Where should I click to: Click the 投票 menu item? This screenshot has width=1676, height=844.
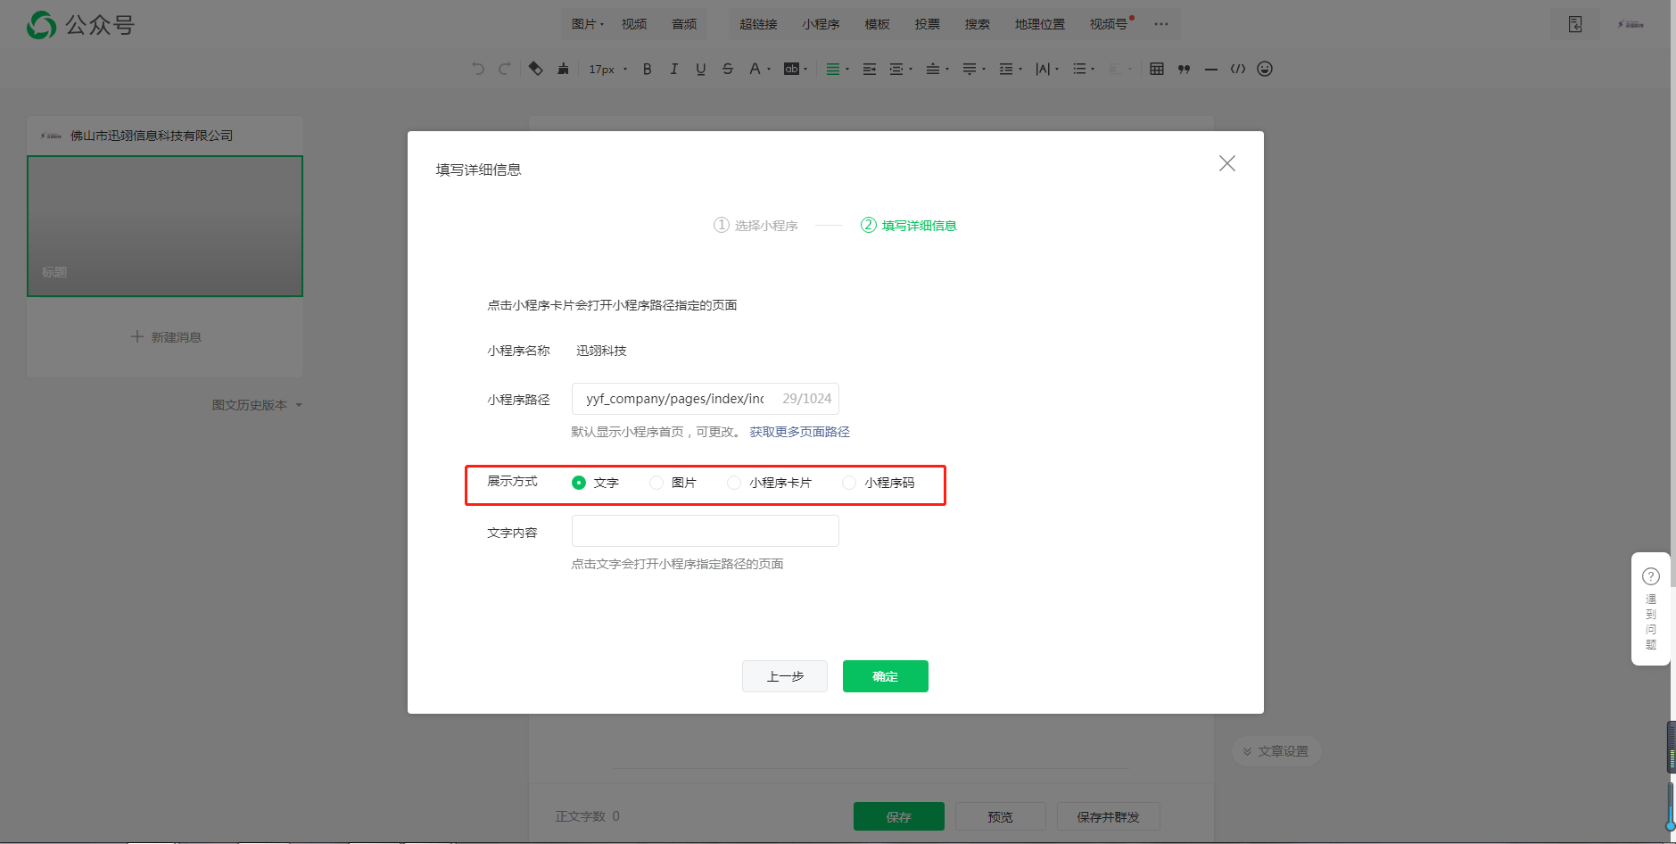tap(927, 24)
